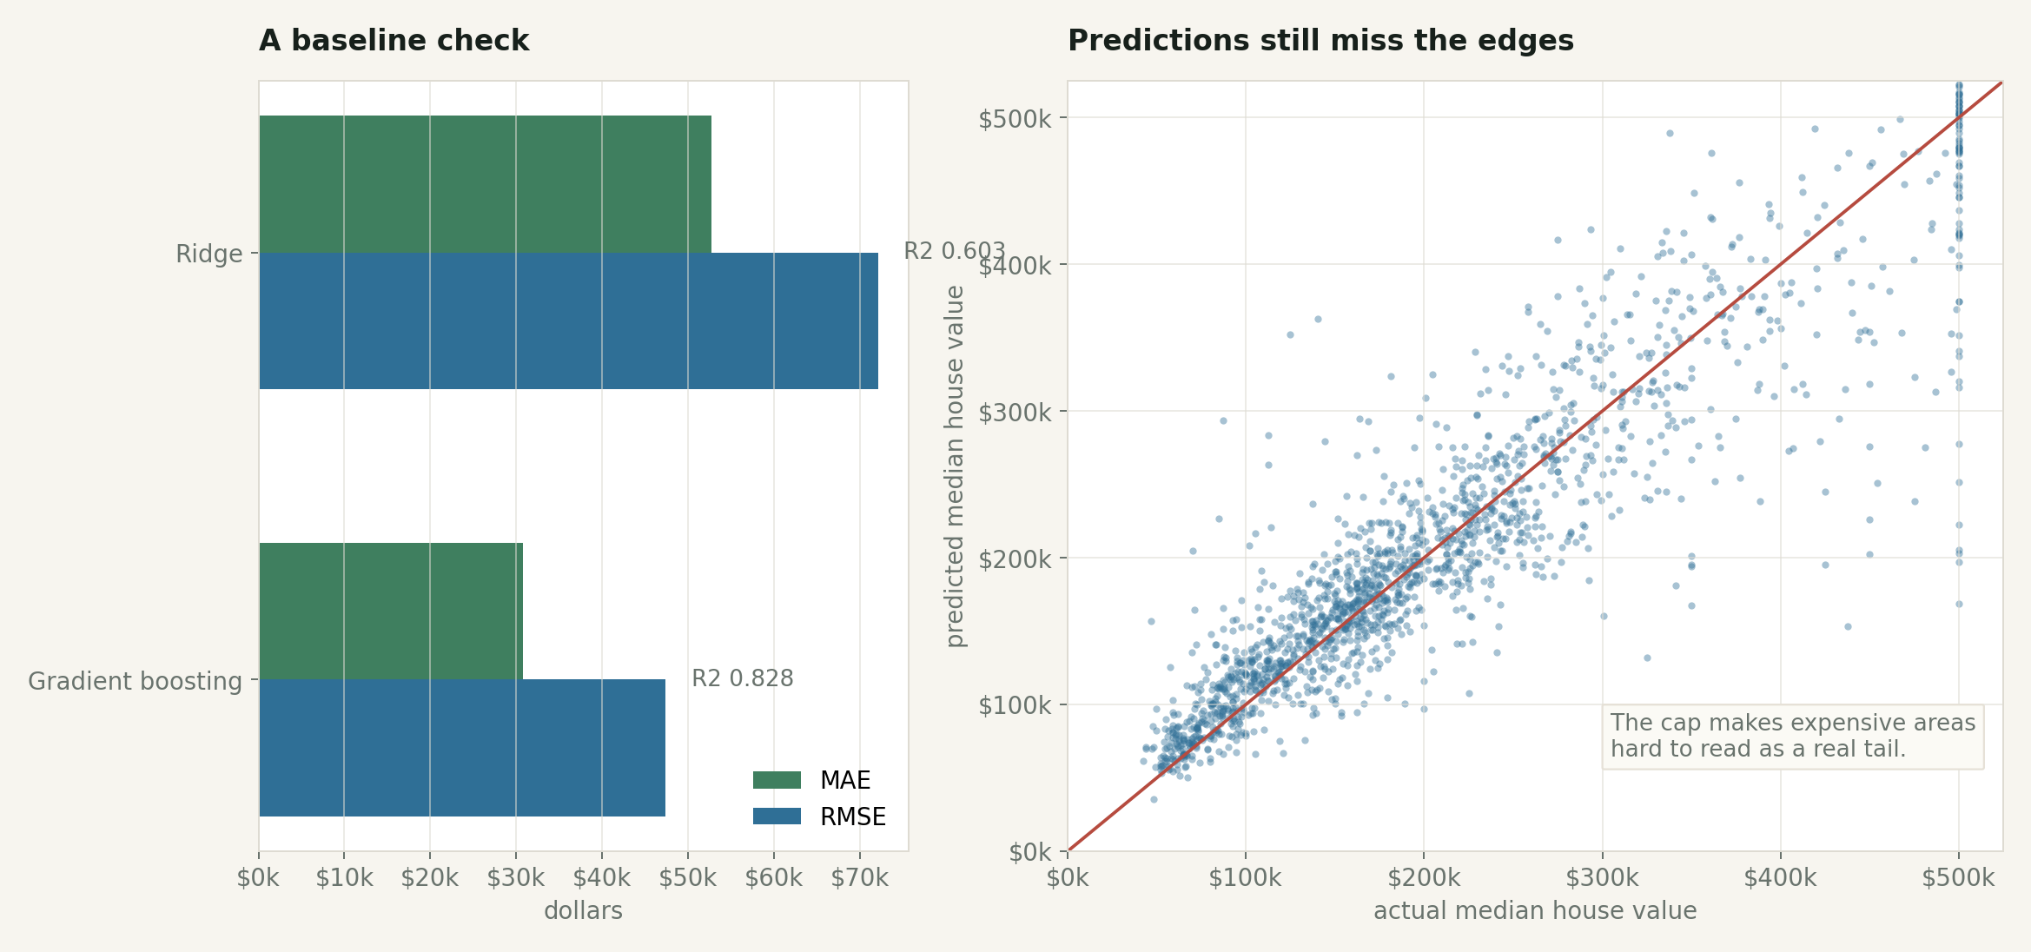Click the "R2 0.828" annotation label
The height and width of the screenshot is (952, 2031).
[x=743, y=678]
